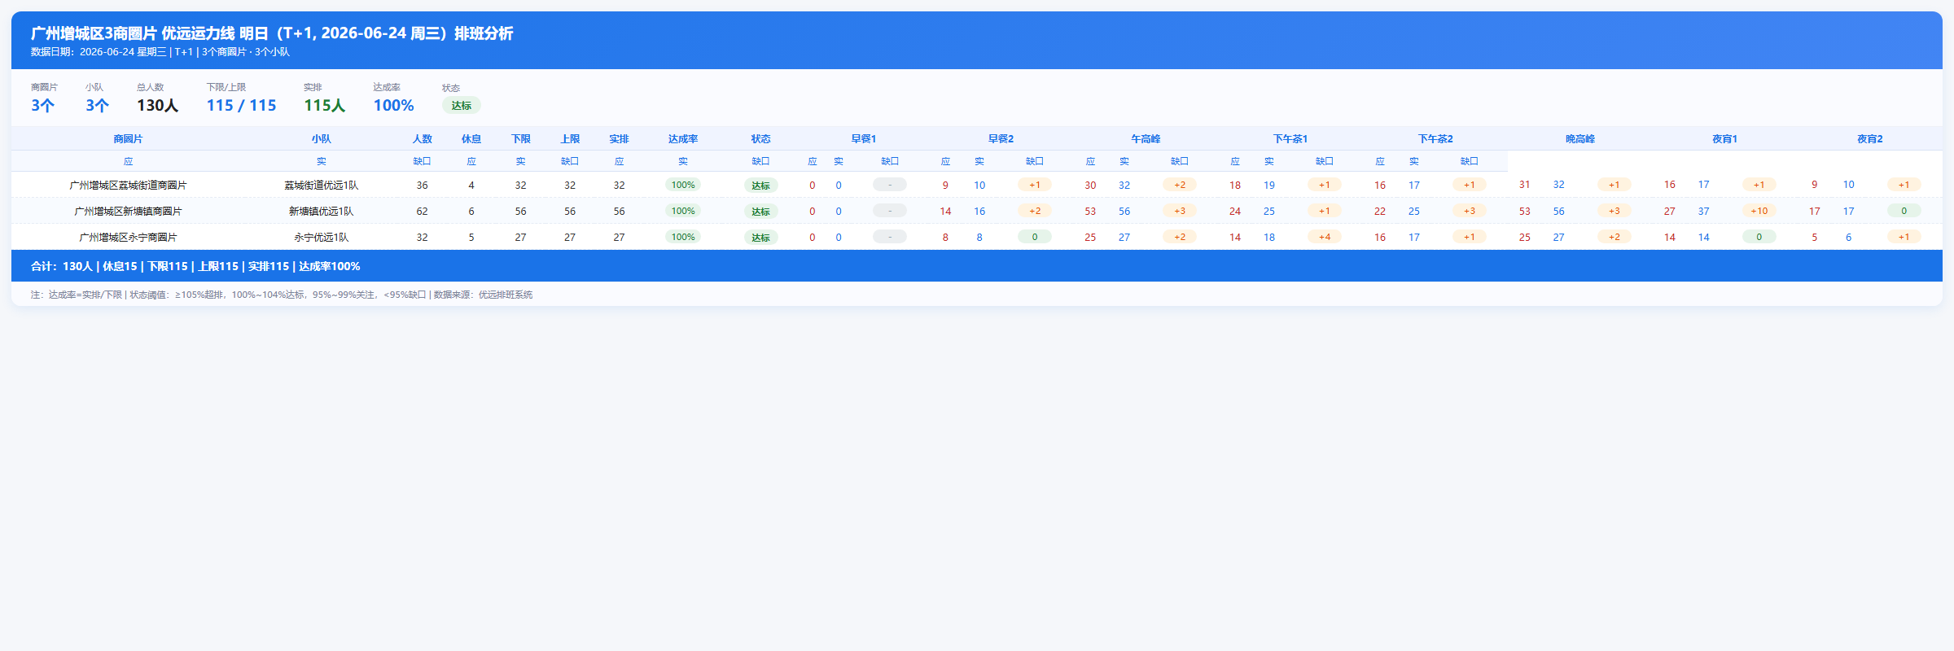
Task: Click headcount 36 in 荔城街道优远1队 row
Action: [x=422, y=186]
